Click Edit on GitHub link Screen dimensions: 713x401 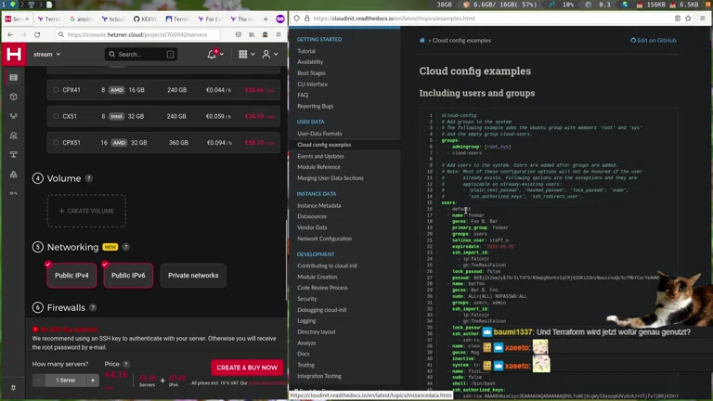click(x=653, y=41)
